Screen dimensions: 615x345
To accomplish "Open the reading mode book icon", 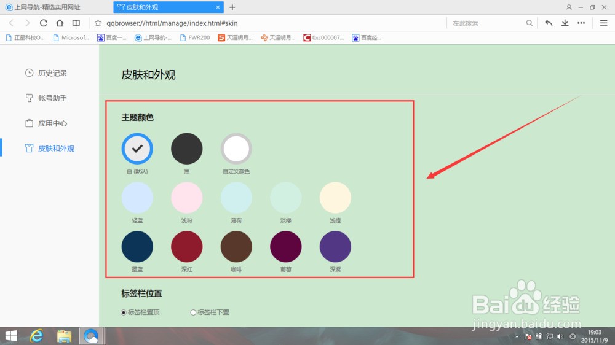I will pyautogui.click(x=76, y=23).
